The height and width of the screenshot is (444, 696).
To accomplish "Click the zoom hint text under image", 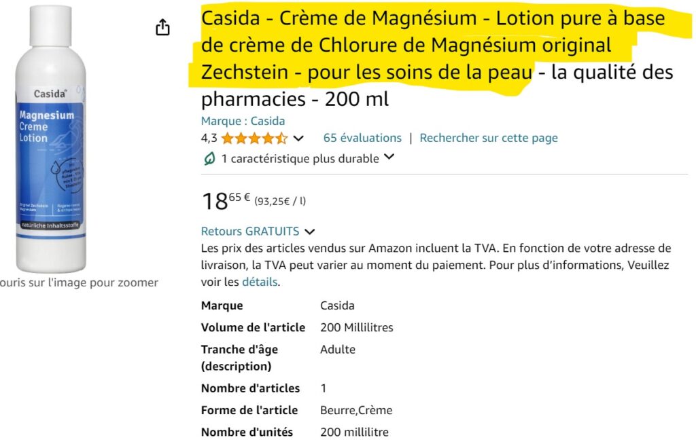I will (79, 282).
